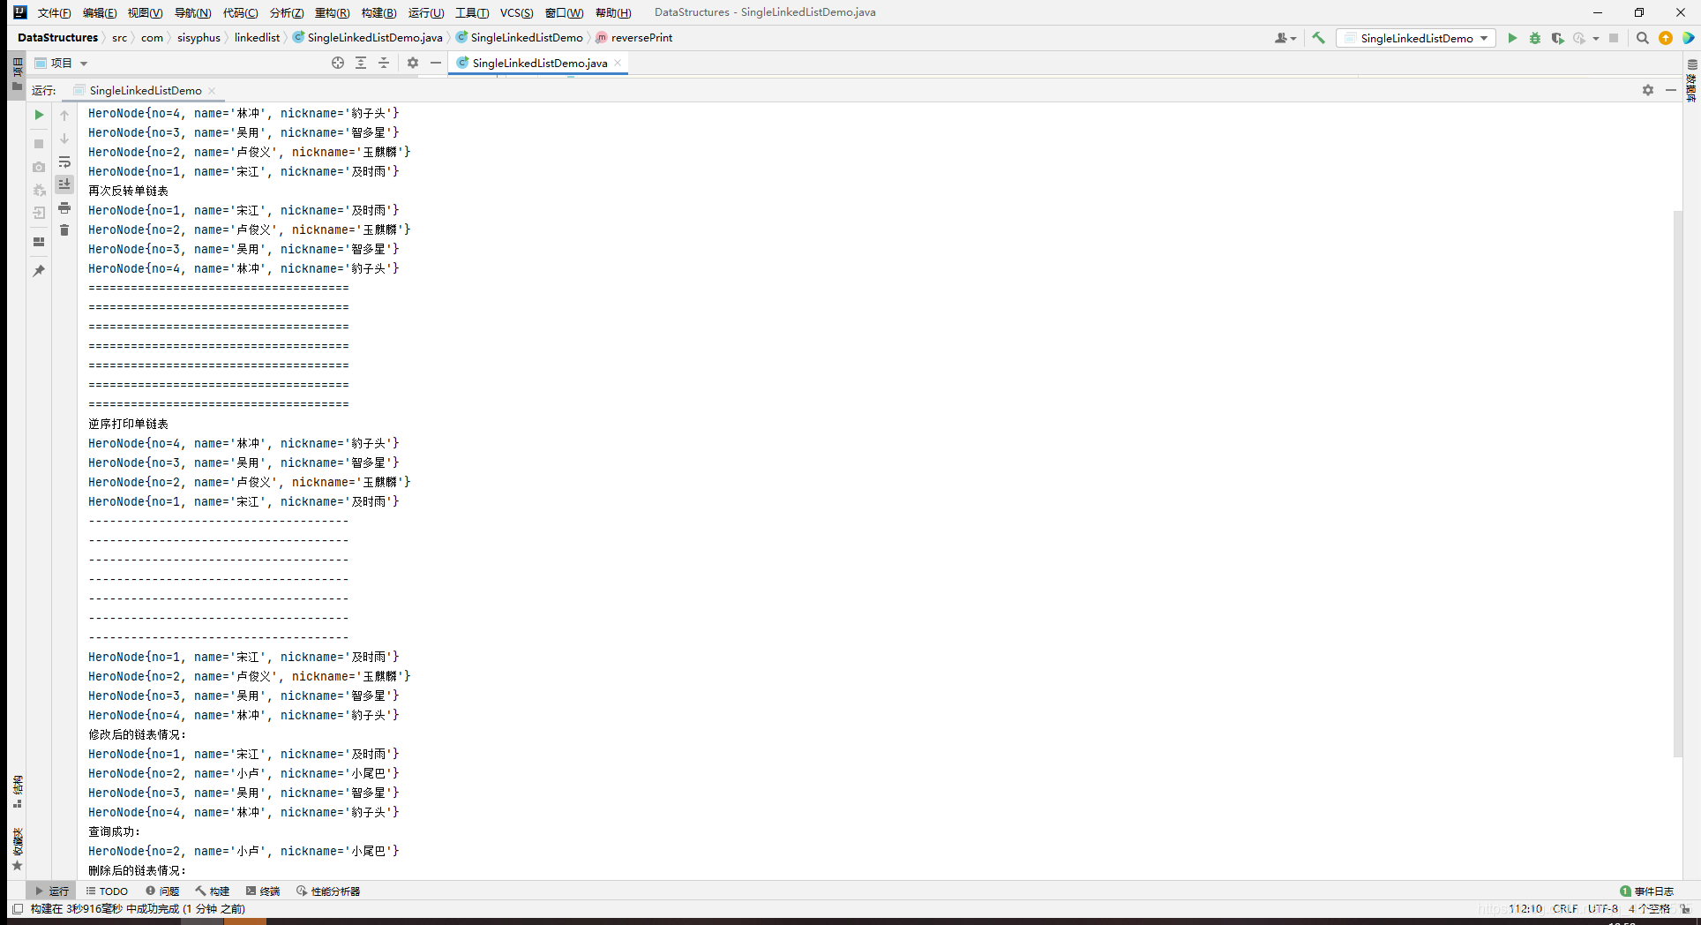
Task: Open the VCS(S) menu
Action: [x=516, y=12]
